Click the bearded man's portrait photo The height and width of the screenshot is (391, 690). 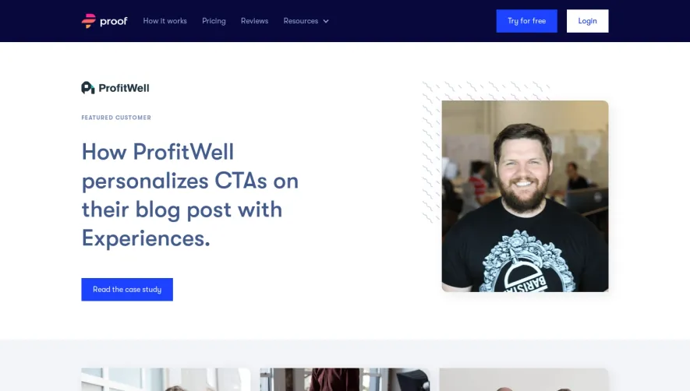pyautogui.click(x=525, y=196)
